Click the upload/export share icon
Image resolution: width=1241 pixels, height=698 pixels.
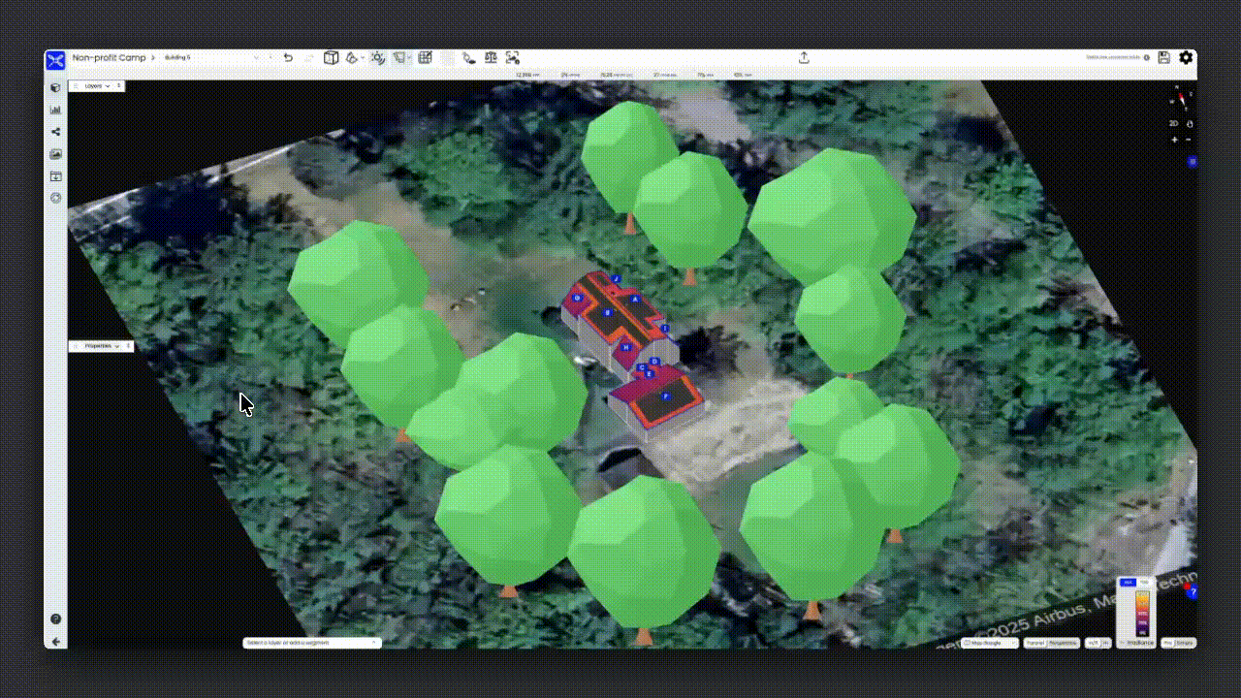click(804, 58)
